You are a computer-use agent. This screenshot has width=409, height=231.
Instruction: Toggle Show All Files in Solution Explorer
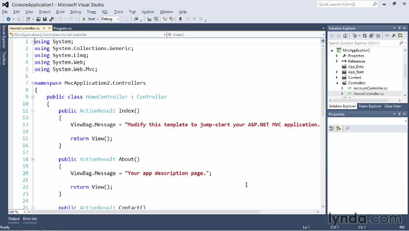click(x=378, y=36)
